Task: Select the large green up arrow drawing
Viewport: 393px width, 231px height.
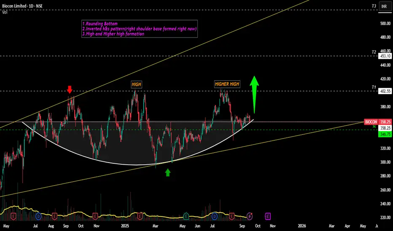Action: pos(254,94)
